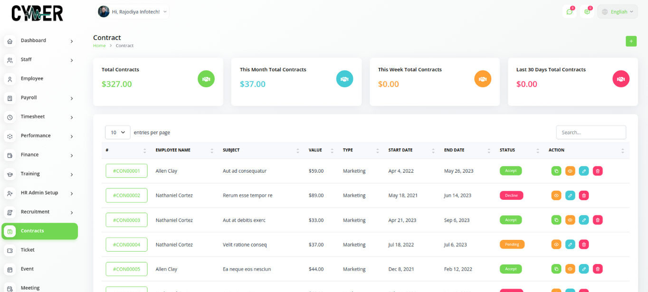Click the #CON00004 contract ID button
648x292 pixels.
click(x=126, y=244)
